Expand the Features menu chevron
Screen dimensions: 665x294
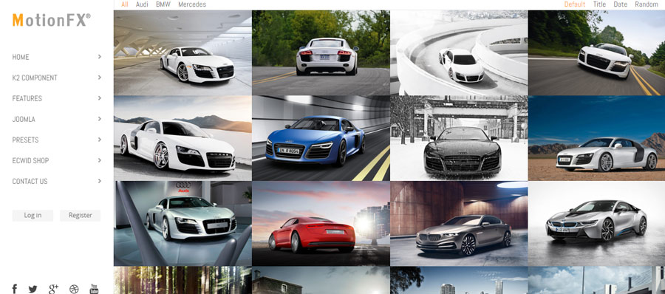[100, 98]
